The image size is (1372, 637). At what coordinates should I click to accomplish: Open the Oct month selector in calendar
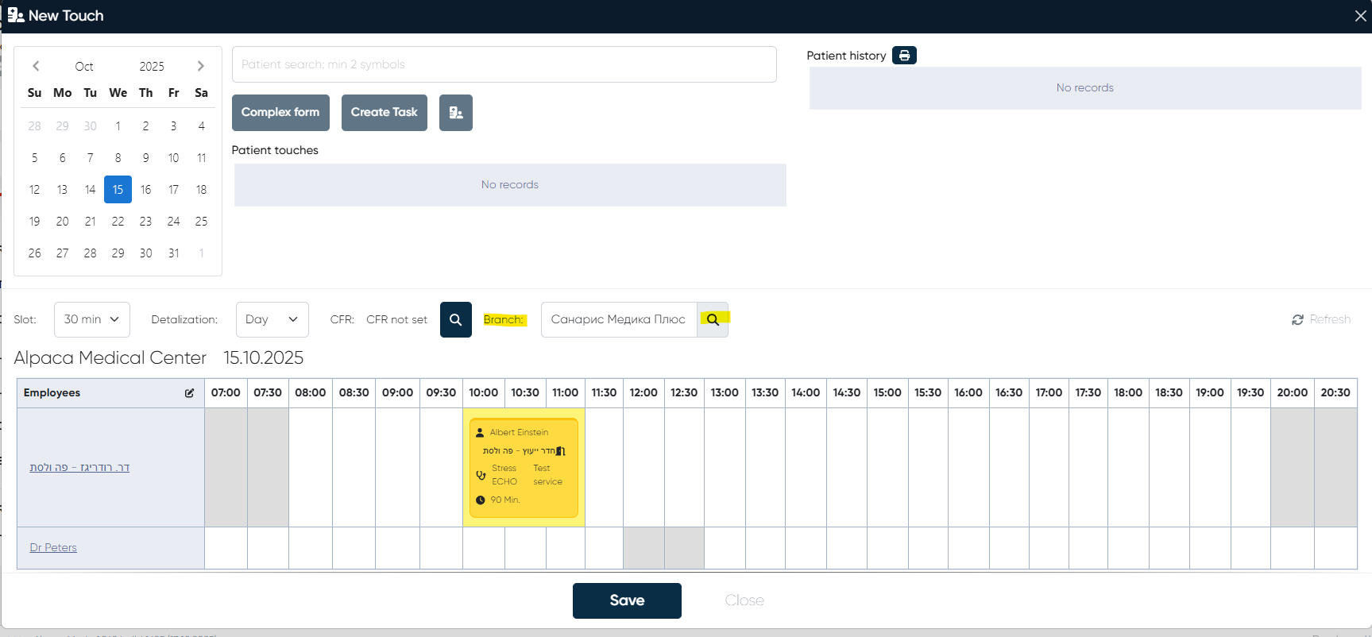coord(84,67)
